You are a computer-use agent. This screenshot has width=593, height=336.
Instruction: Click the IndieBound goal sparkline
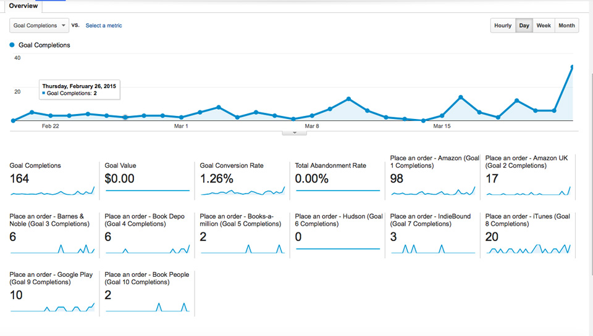tap(433, 249)
